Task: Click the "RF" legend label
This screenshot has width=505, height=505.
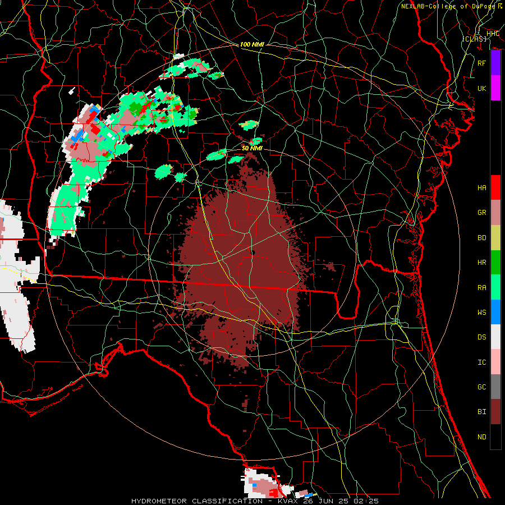Action: click(x=481, y=63)
